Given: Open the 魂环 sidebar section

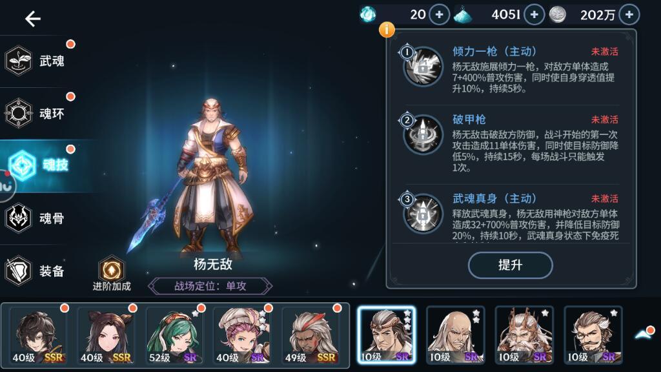Looking at the screenshot, I should 36,114.
